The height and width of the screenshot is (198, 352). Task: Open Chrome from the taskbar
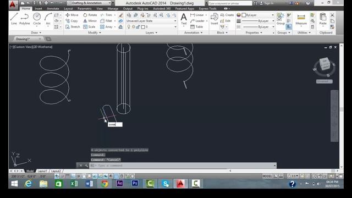point(105,184)
